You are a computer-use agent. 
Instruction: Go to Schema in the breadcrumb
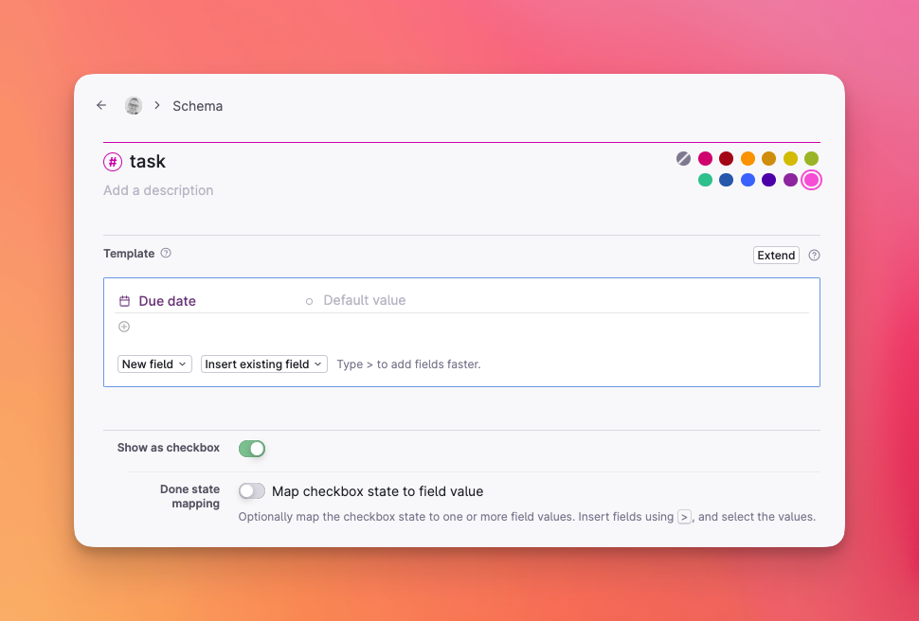(197, 106)
